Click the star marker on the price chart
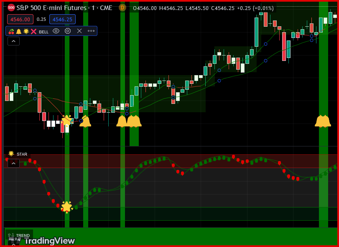This screenshot has height=247, width=339. 66,121
